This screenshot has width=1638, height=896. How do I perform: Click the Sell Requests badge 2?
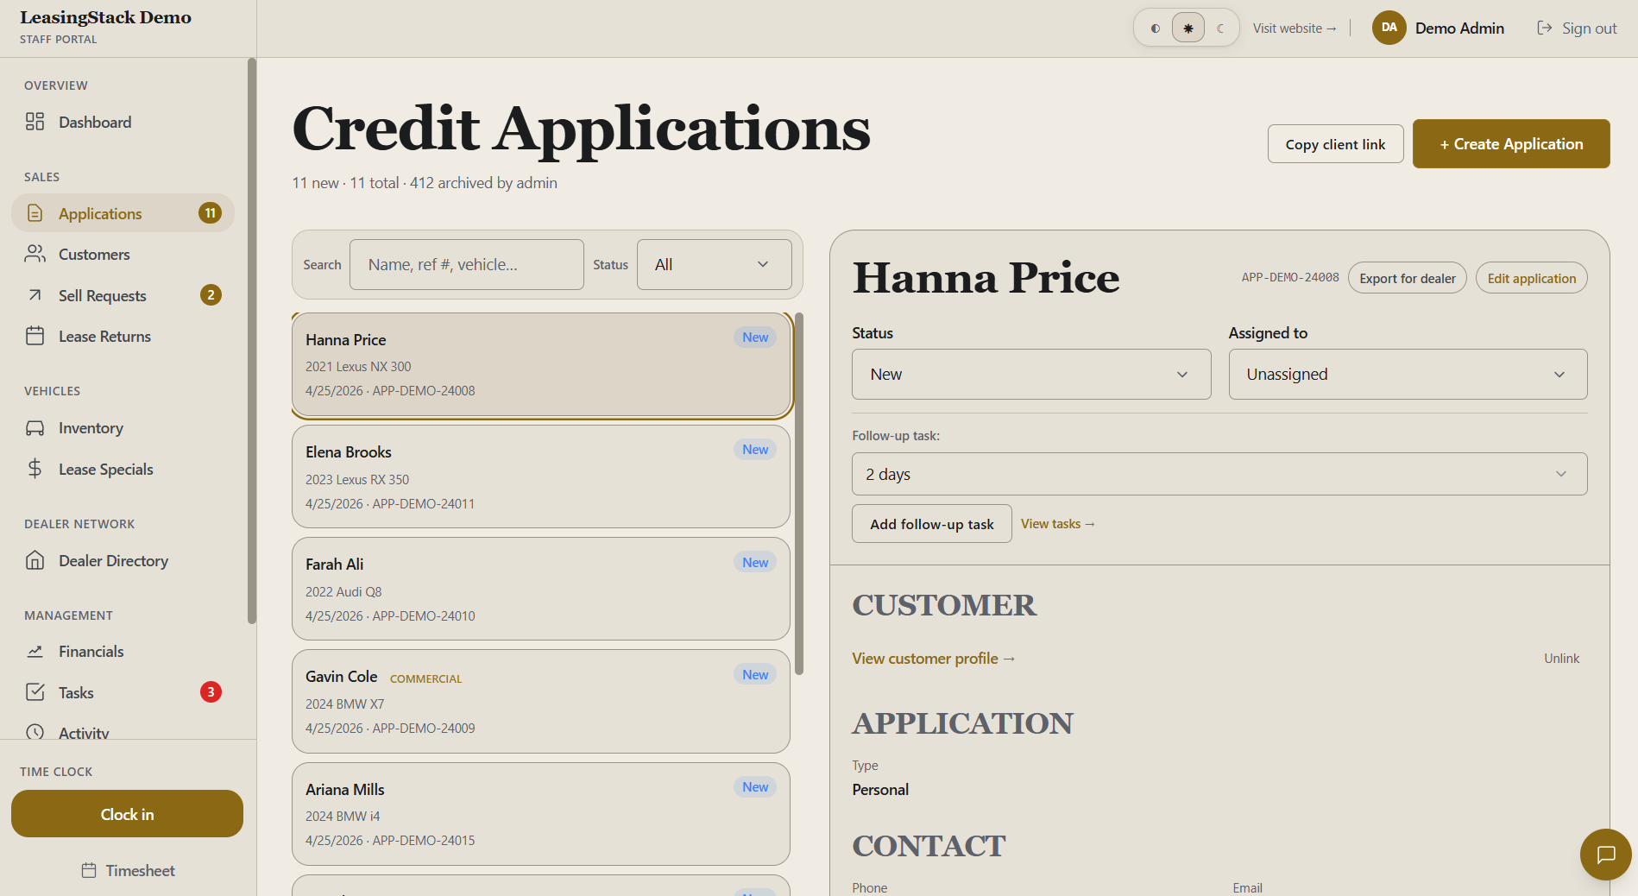pos(211,295)
